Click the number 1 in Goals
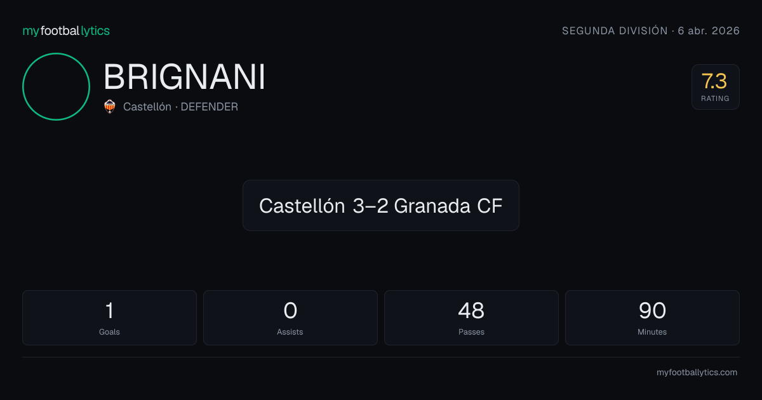The image size is (762, 400). 109,310
